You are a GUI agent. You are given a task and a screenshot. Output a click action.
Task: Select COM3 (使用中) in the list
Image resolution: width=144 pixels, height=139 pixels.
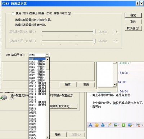pyautogui.click(x=37, y=64)
